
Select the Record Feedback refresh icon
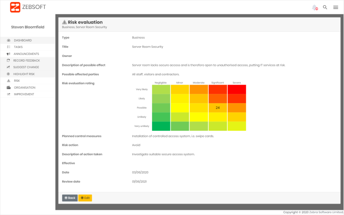click(x=9, y=61)
